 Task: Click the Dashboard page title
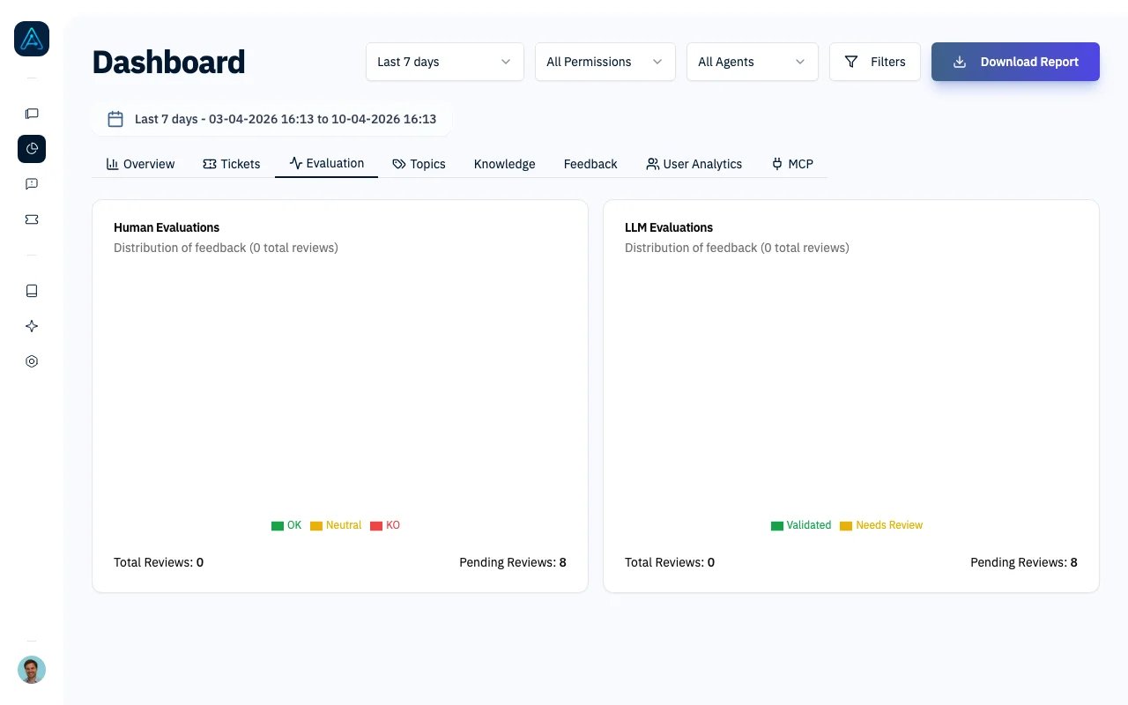coord(168,62)
